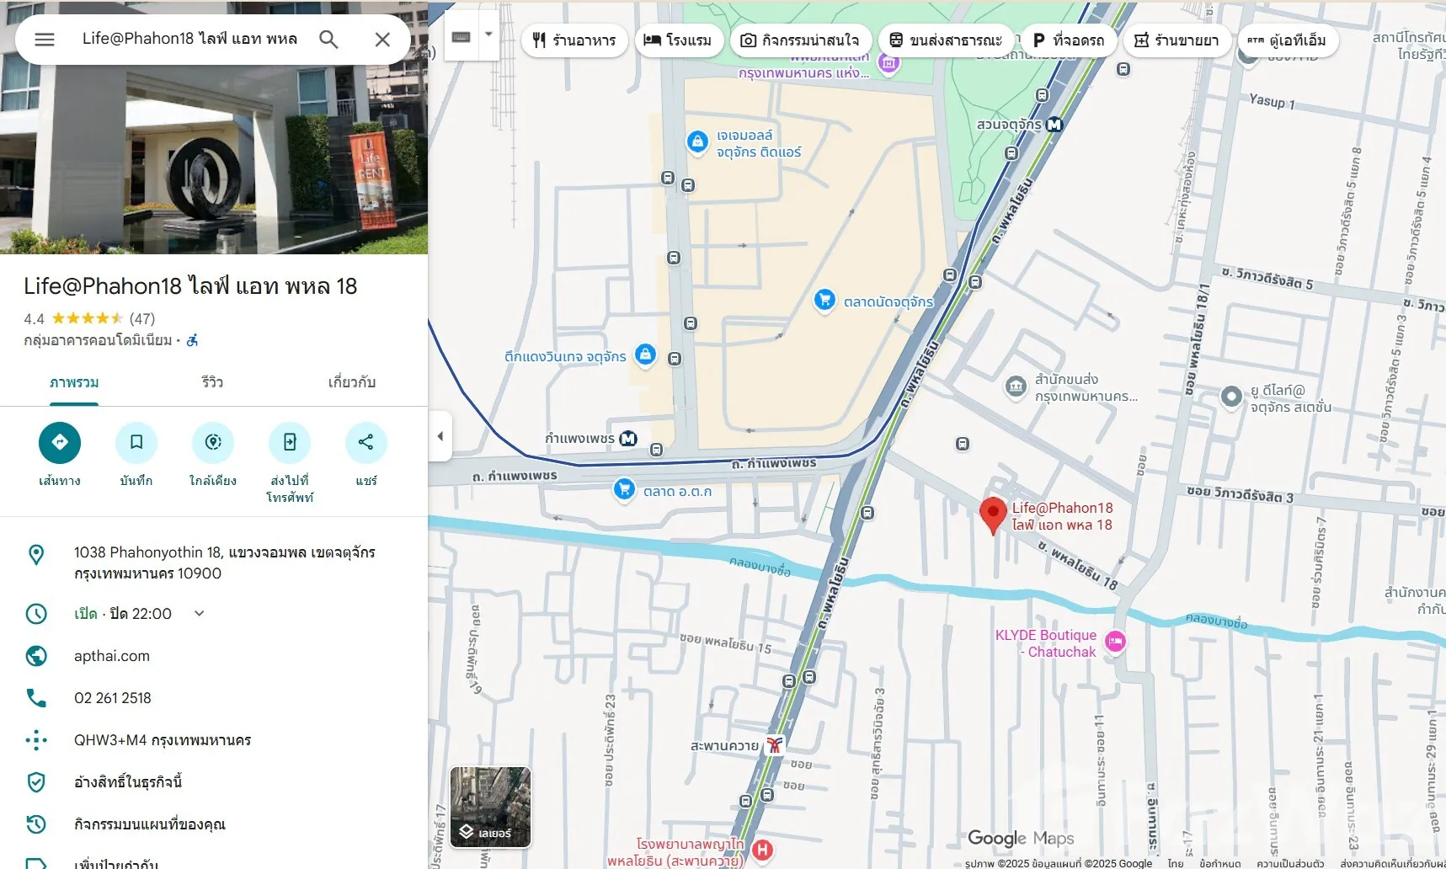This screenshot has width=1446, height=869.
Task: Collapse the side panel arrow
Action: click(440, 436)
